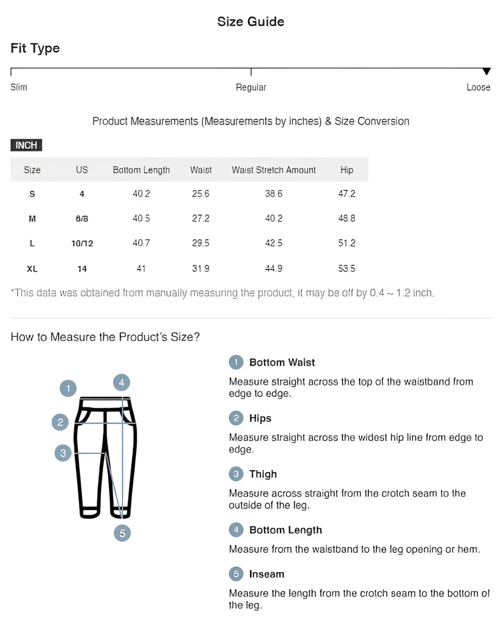
Task: Select marker 2 left of the pants hips
Action: 60,422
